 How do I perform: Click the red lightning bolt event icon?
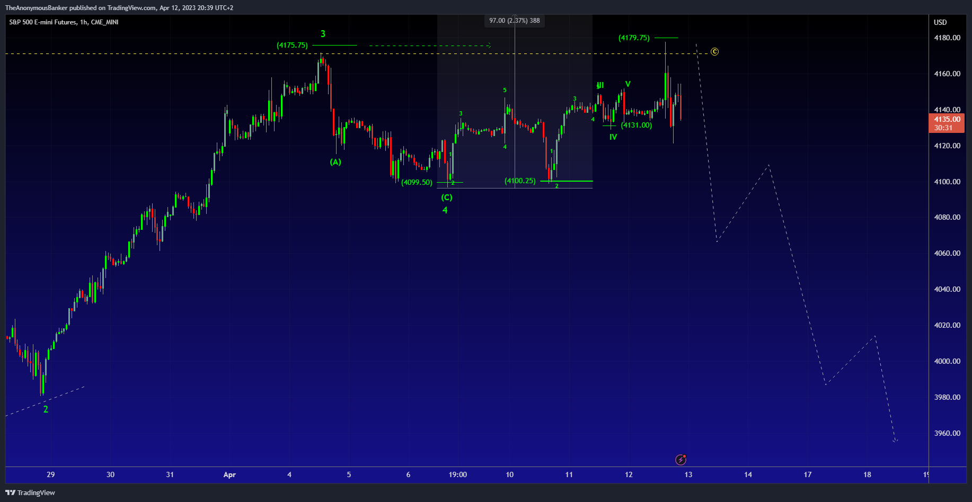pos(681,460)
